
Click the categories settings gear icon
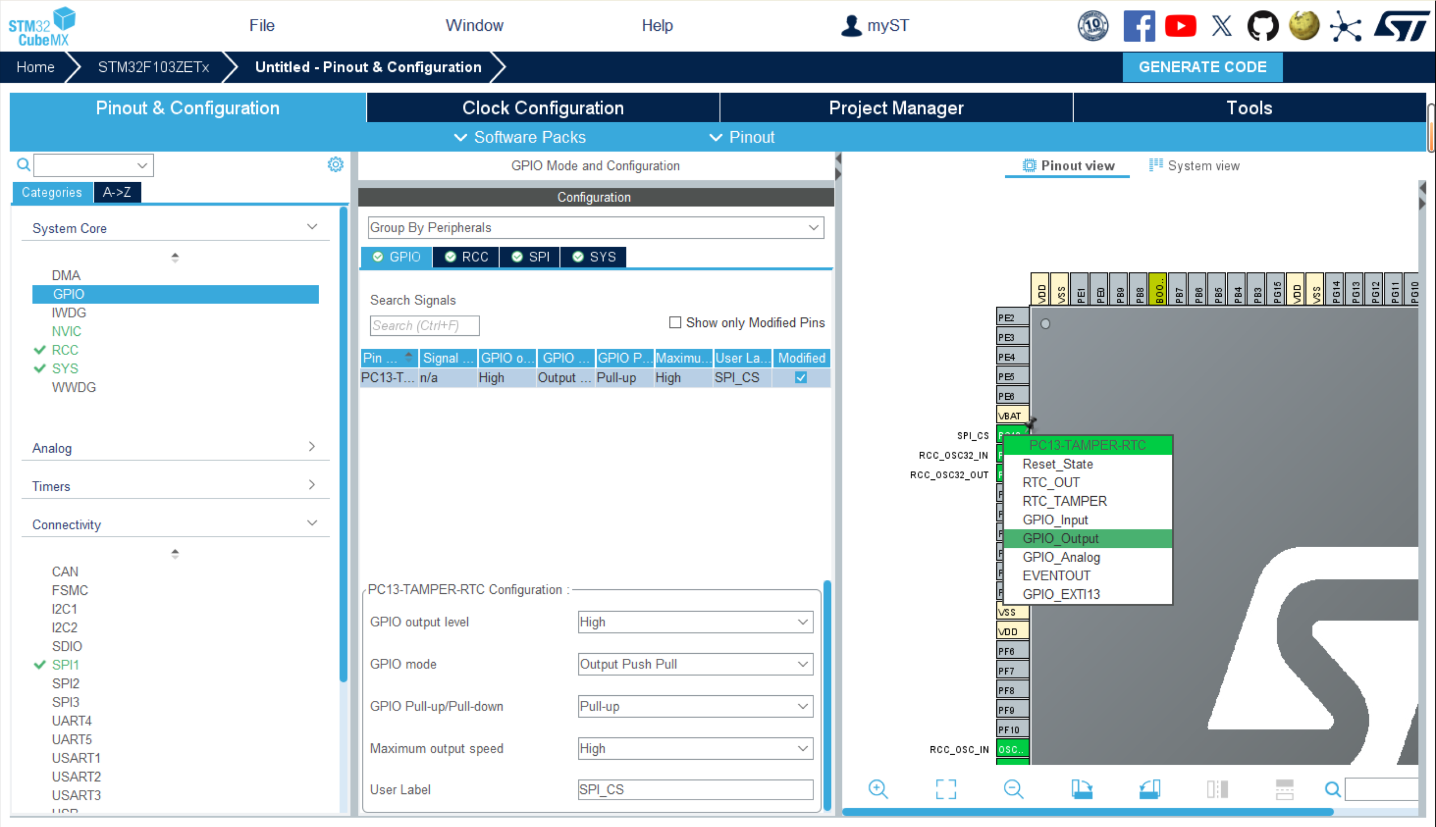(335, 165)
